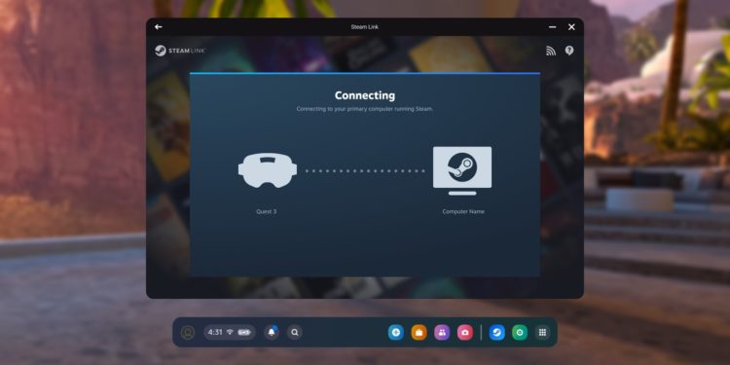Open the purple People icon

[x=442, y=333]
